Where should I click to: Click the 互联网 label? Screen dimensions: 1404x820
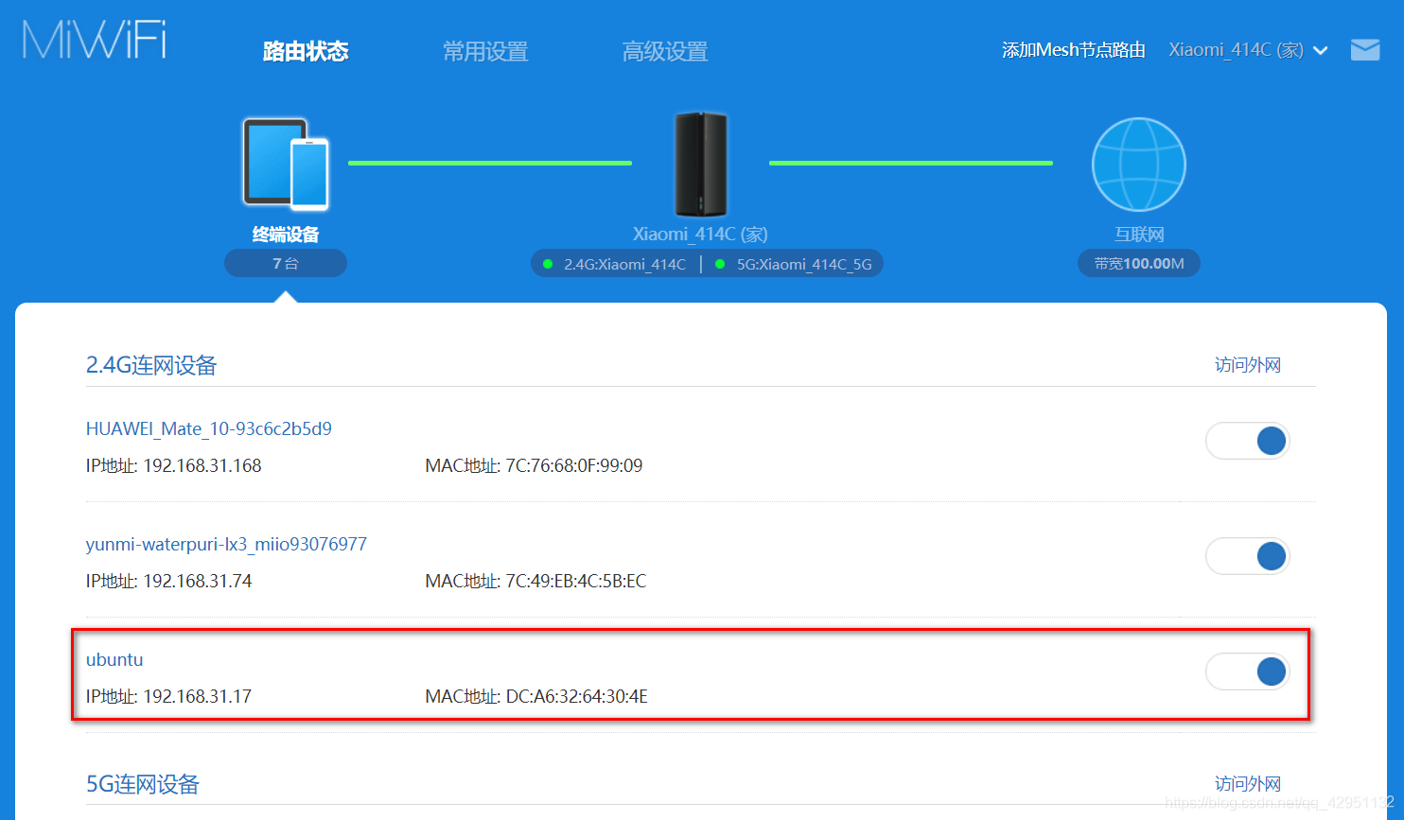click(1139, 234)
